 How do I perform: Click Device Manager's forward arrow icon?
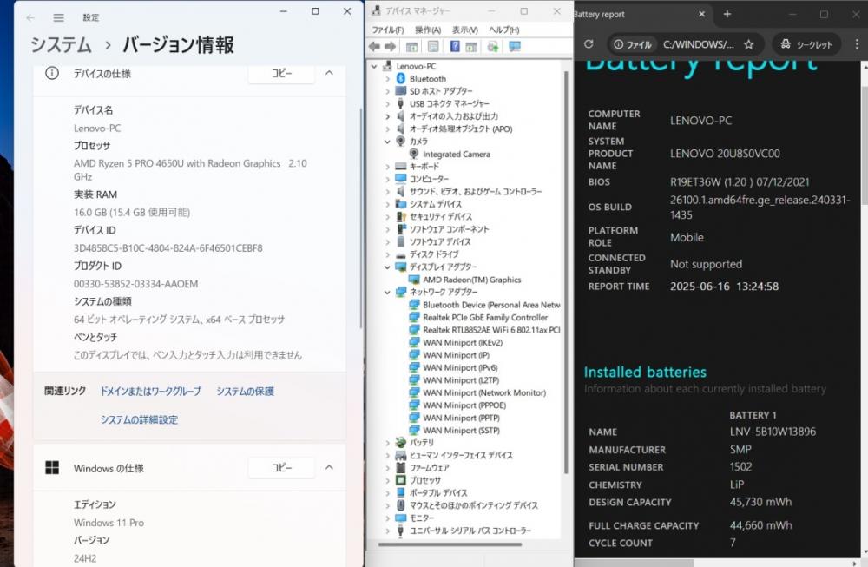tap(391, 47)
